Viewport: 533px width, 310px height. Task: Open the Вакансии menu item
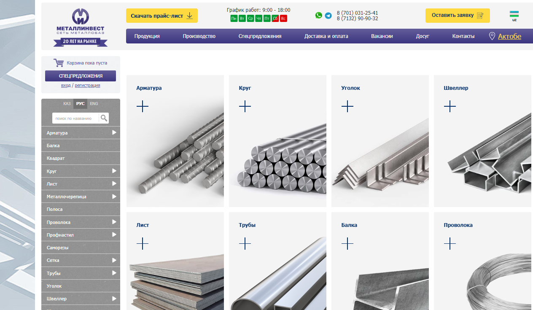click(382, 36)
